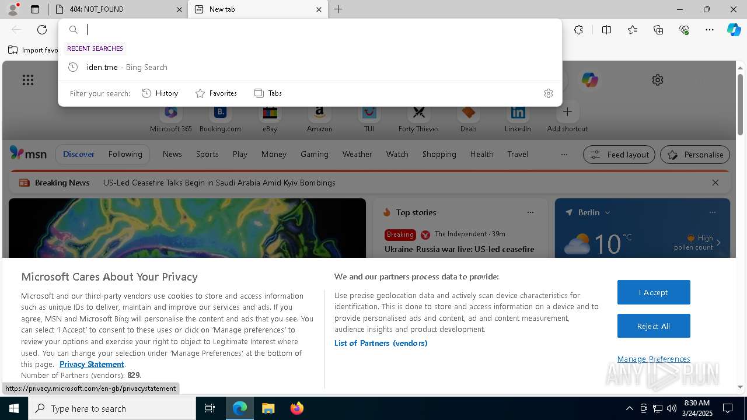This screenshot has height=420, width=747.
Task: Open the Ukraine-Russia war live headline
Action: [x=459, y=249]
